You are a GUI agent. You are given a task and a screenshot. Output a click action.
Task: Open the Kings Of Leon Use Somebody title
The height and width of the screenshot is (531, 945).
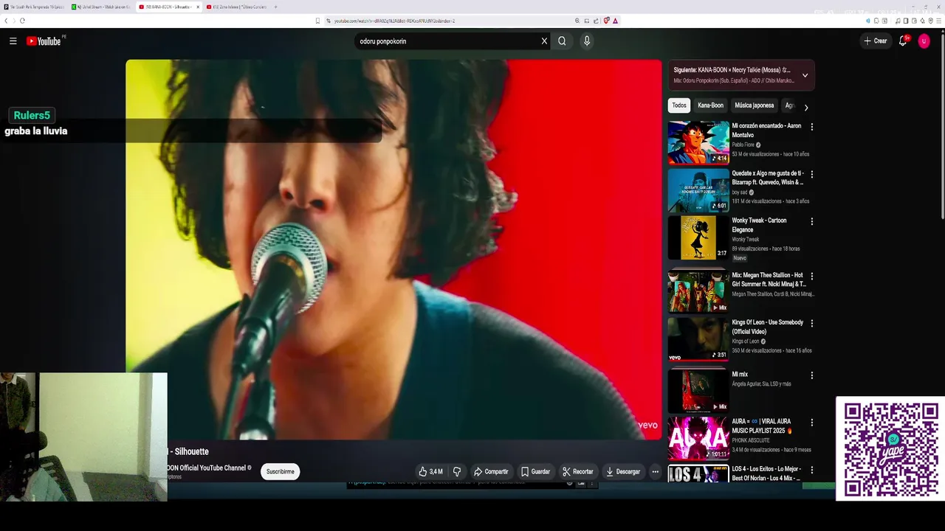pyautogui.click(x=767, y=327)
